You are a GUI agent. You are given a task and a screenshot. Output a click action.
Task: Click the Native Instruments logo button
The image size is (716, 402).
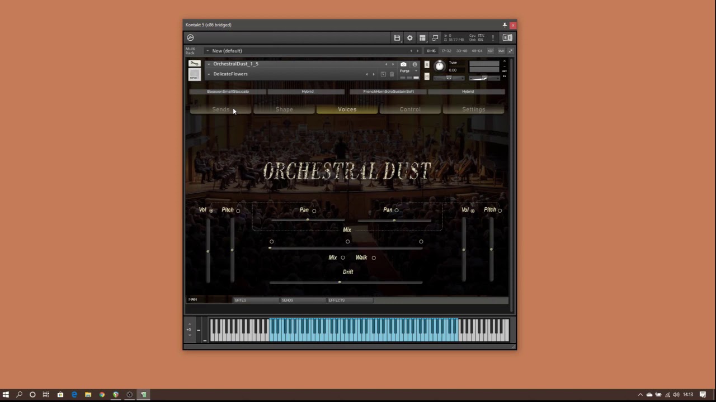[507, 37]
